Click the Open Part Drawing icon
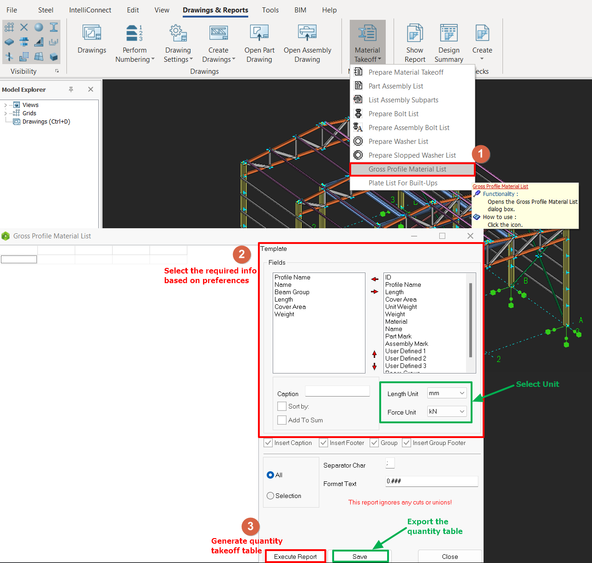 (x=259, y=33)
